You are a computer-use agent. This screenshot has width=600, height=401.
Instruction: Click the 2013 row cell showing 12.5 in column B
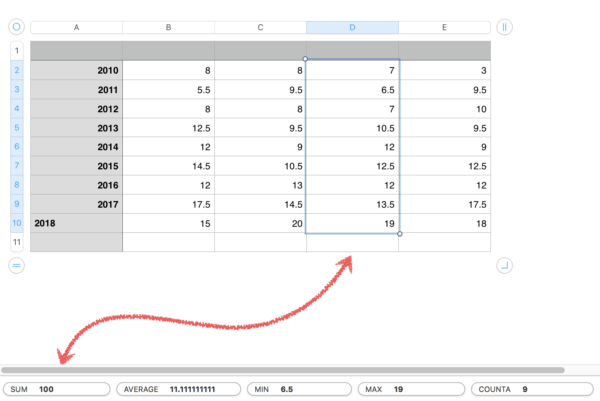tap(169, 128)
